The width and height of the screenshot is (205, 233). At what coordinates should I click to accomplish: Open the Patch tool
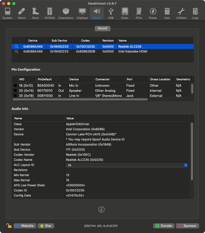[22, 14]
